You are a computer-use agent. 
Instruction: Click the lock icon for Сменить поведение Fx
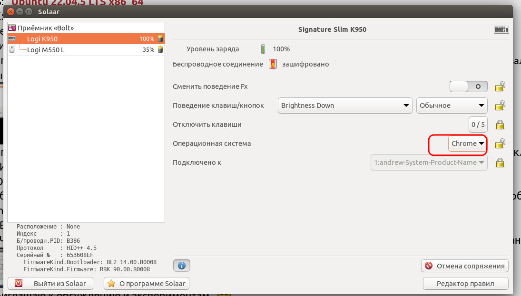click(x=500, y=86)
